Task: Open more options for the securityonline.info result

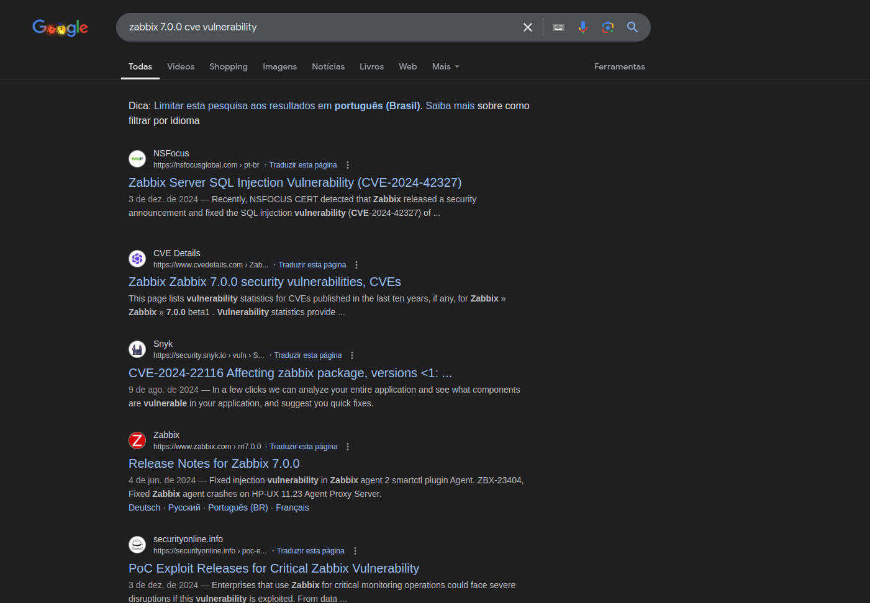Action: 355,551
